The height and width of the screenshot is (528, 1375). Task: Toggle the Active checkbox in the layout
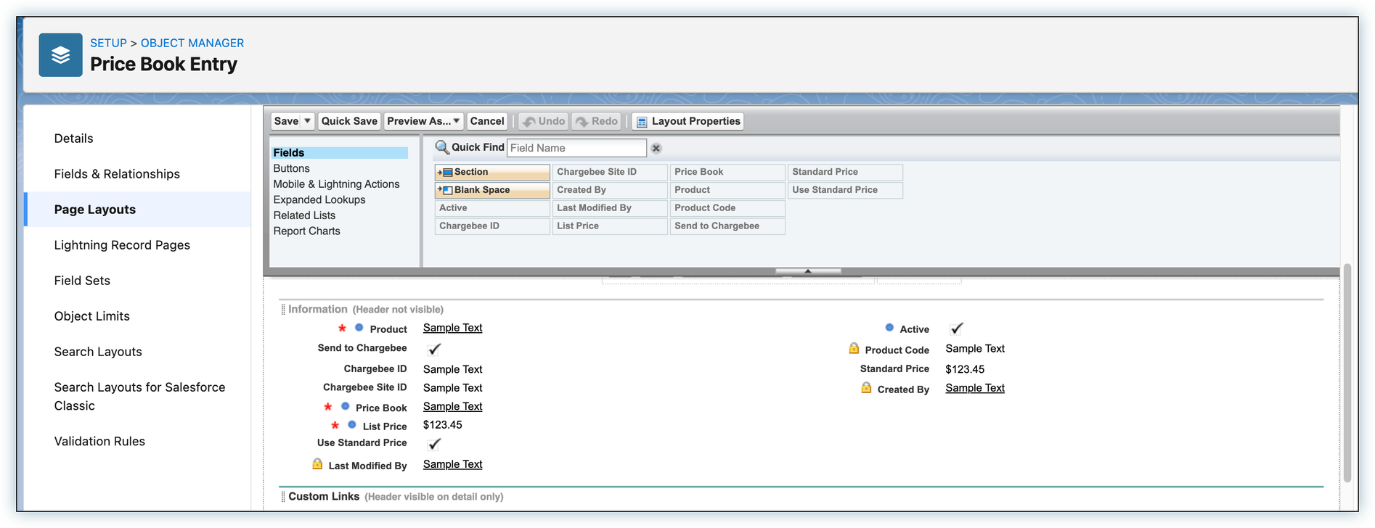[x=956, y=329]
